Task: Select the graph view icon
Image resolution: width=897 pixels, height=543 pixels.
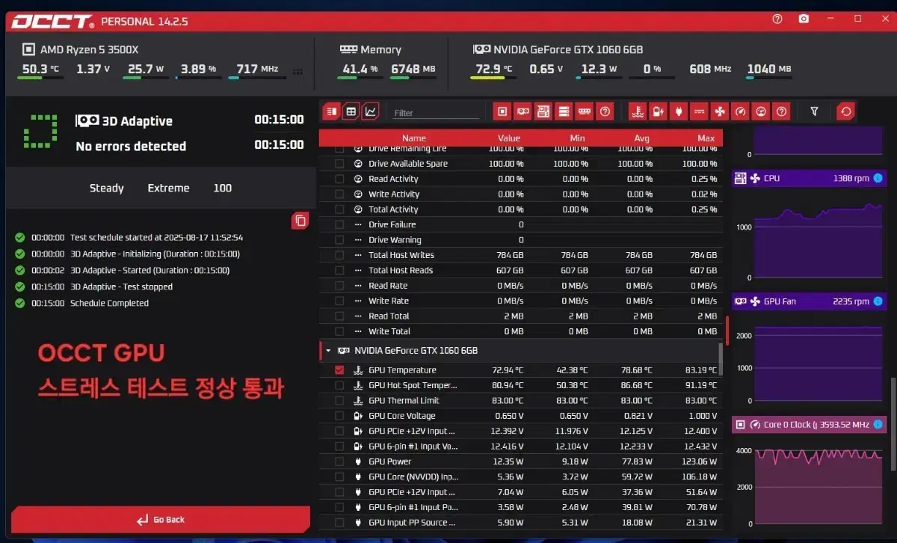Action: pos(371,111)
